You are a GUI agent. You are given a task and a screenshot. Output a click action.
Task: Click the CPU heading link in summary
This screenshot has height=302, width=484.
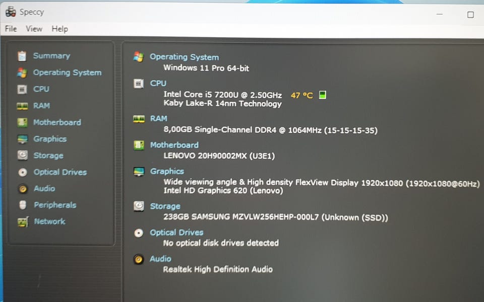coord(158,83)
